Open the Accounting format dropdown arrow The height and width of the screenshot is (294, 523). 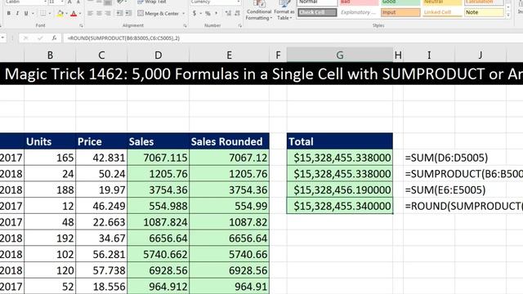pyautogui.click(x=201, y=13)
